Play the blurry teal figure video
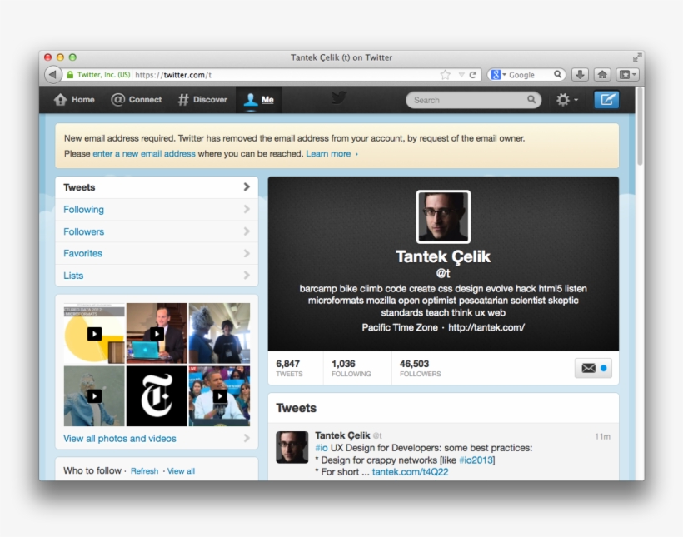This screenshot has height=537, width=683. [94, 396]
